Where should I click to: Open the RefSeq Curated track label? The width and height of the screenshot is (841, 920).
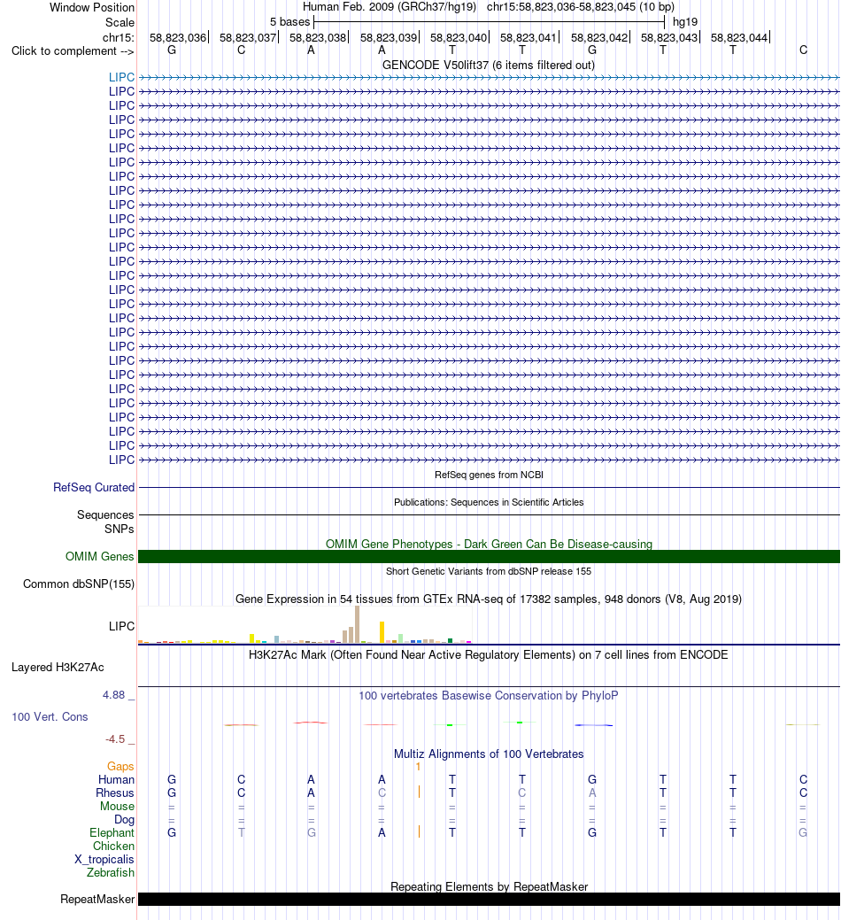94,488
